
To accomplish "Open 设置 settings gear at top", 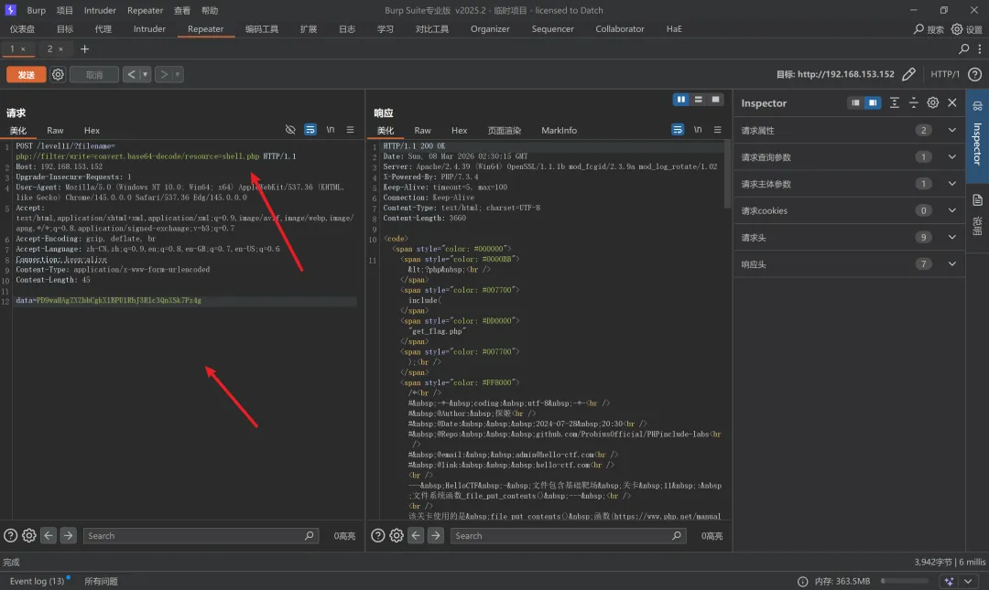I will click(x=967, y=29).
